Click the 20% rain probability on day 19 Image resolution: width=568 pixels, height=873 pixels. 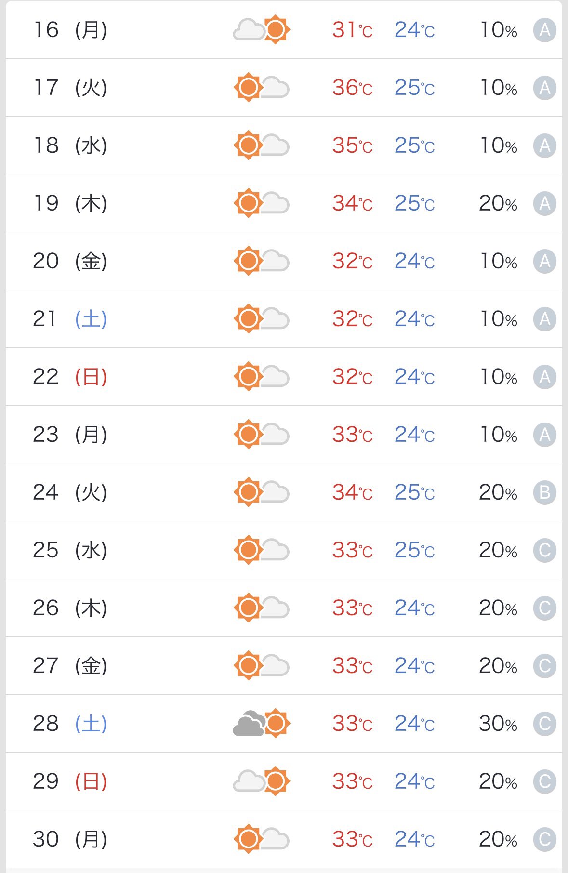pos(498,203)
